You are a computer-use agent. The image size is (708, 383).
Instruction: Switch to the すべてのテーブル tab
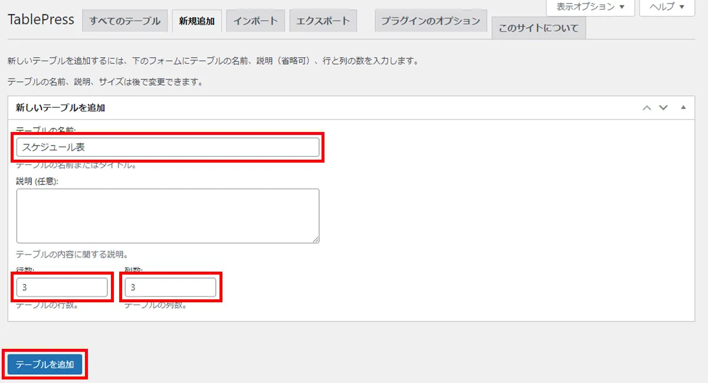pos(124,21)
